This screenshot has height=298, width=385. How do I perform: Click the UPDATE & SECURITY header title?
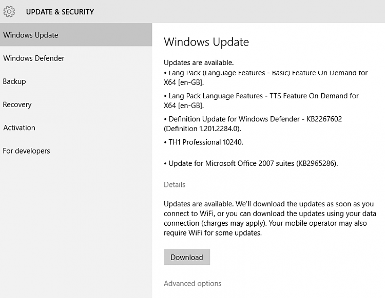point(60,12)
